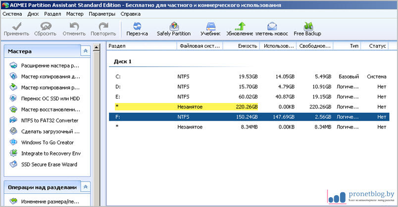Open Мастер копирования д… link
The width and height of the screenshot is (398, 207).
pyautogui.click(x=50, y=76)
